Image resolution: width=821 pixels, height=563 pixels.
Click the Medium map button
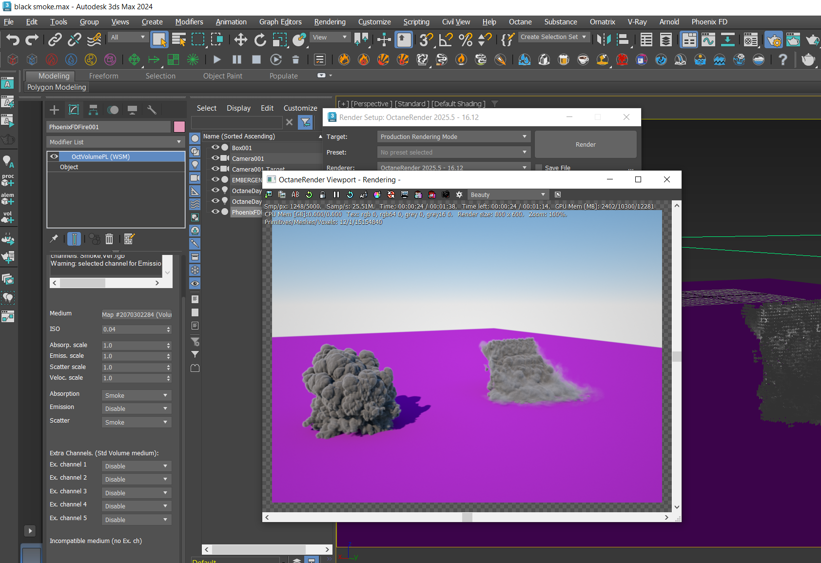(137, 314)
